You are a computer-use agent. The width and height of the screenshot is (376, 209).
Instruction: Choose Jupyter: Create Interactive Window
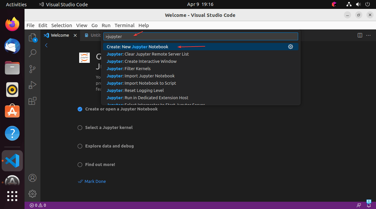click(201, 61)
